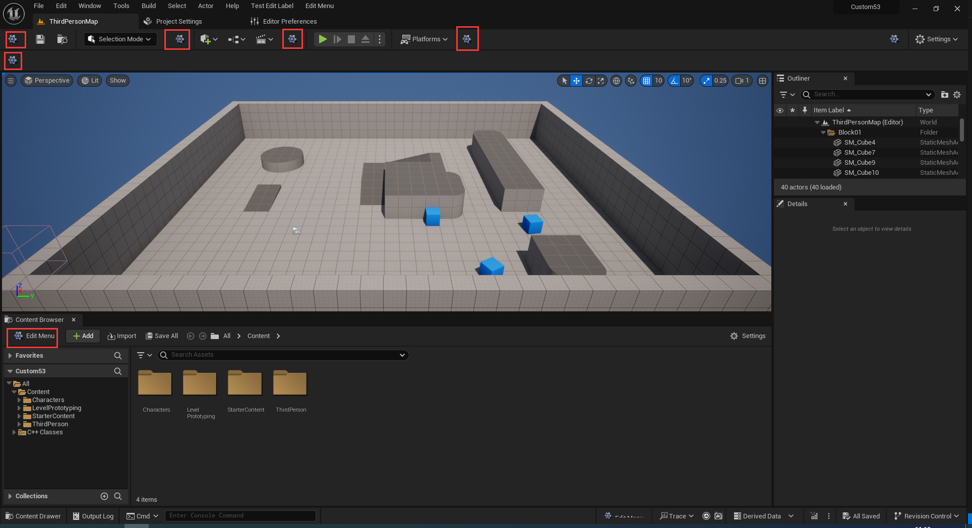Save the current level with the floppy disk icon

click(x=40, y=39)
